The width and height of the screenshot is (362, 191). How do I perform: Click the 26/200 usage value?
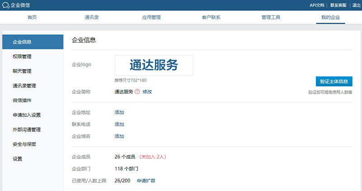pyautogui.click(x=122, y=181)
